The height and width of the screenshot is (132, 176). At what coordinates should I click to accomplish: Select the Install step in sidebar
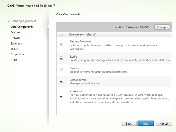14,49
